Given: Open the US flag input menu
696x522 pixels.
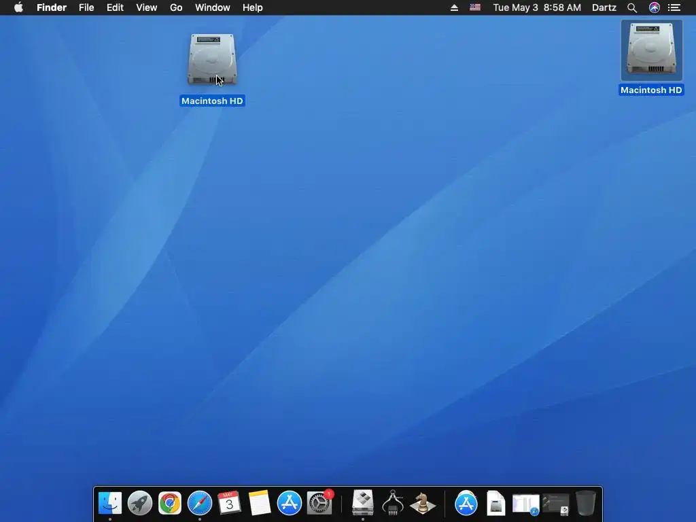Looking at the screenshot, I should (x=475, y=7).
